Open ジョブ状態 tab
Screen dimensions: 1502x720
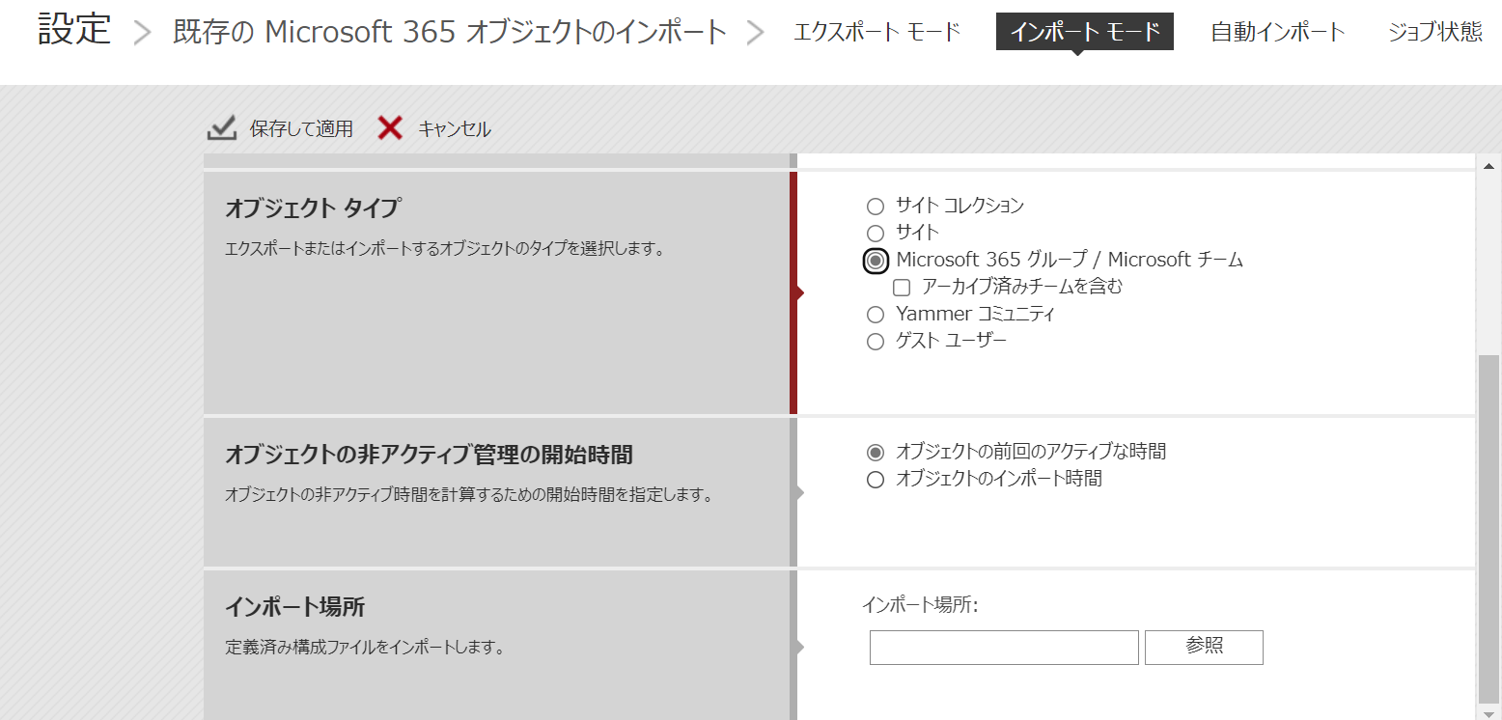pyautogui.click(x=1435, y=32)
